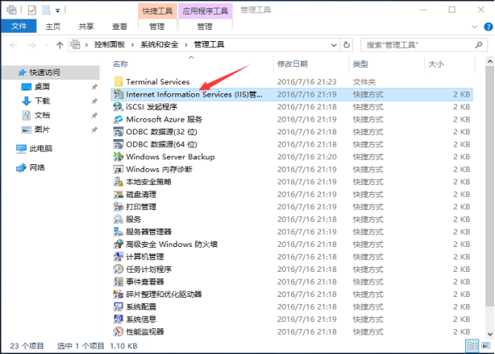Open 此电脑 in navigation pane
Image resolution: width=495 pixels, height=354 pixels.
(x=41, y=148)
